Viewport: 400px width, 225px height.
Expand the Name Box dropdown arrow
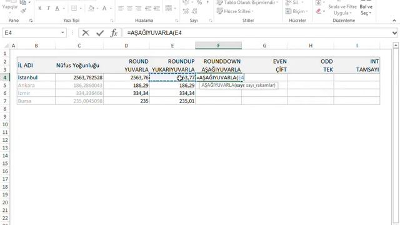click(x=62, y=32)
